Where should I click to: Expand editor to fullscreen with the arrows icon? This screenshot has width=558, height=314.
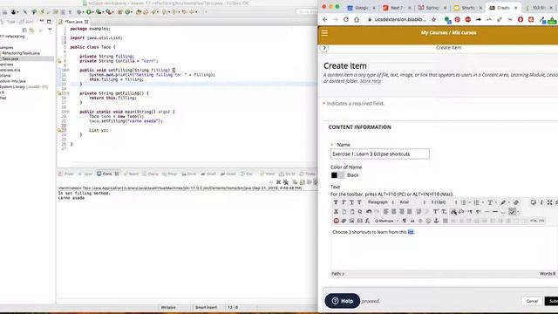[x=549, y=202]
